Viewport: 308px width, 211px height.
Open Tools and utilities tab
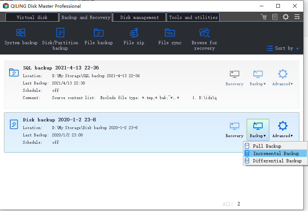click(x=193, y=17)
